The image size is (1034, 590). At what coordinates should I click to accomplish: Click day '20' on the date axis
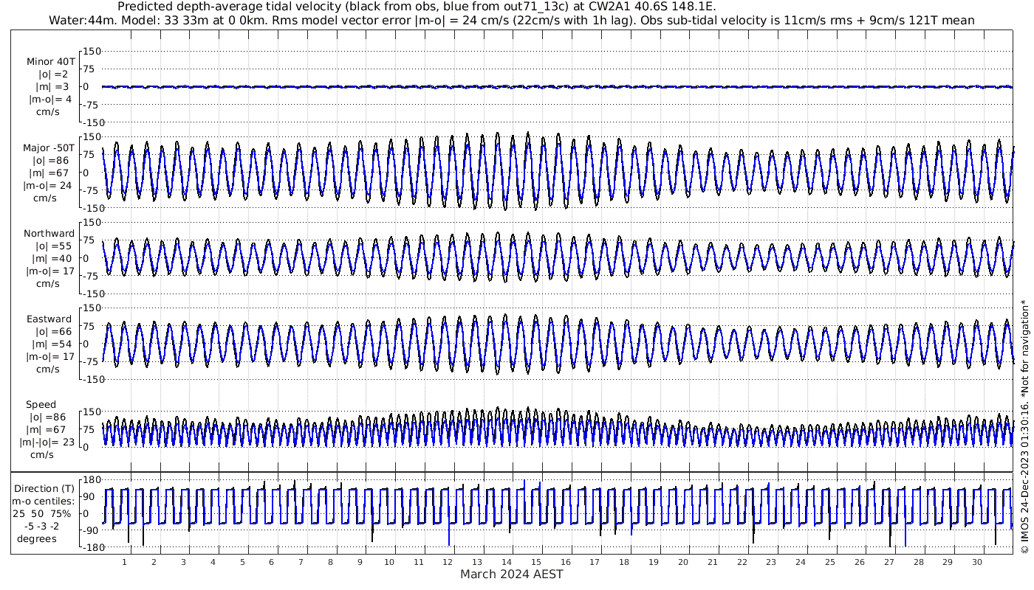(683, 562)
